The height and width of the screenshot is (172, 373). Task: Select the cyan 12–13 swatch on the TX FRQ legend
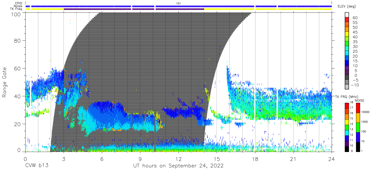click(x=347, y=132)
